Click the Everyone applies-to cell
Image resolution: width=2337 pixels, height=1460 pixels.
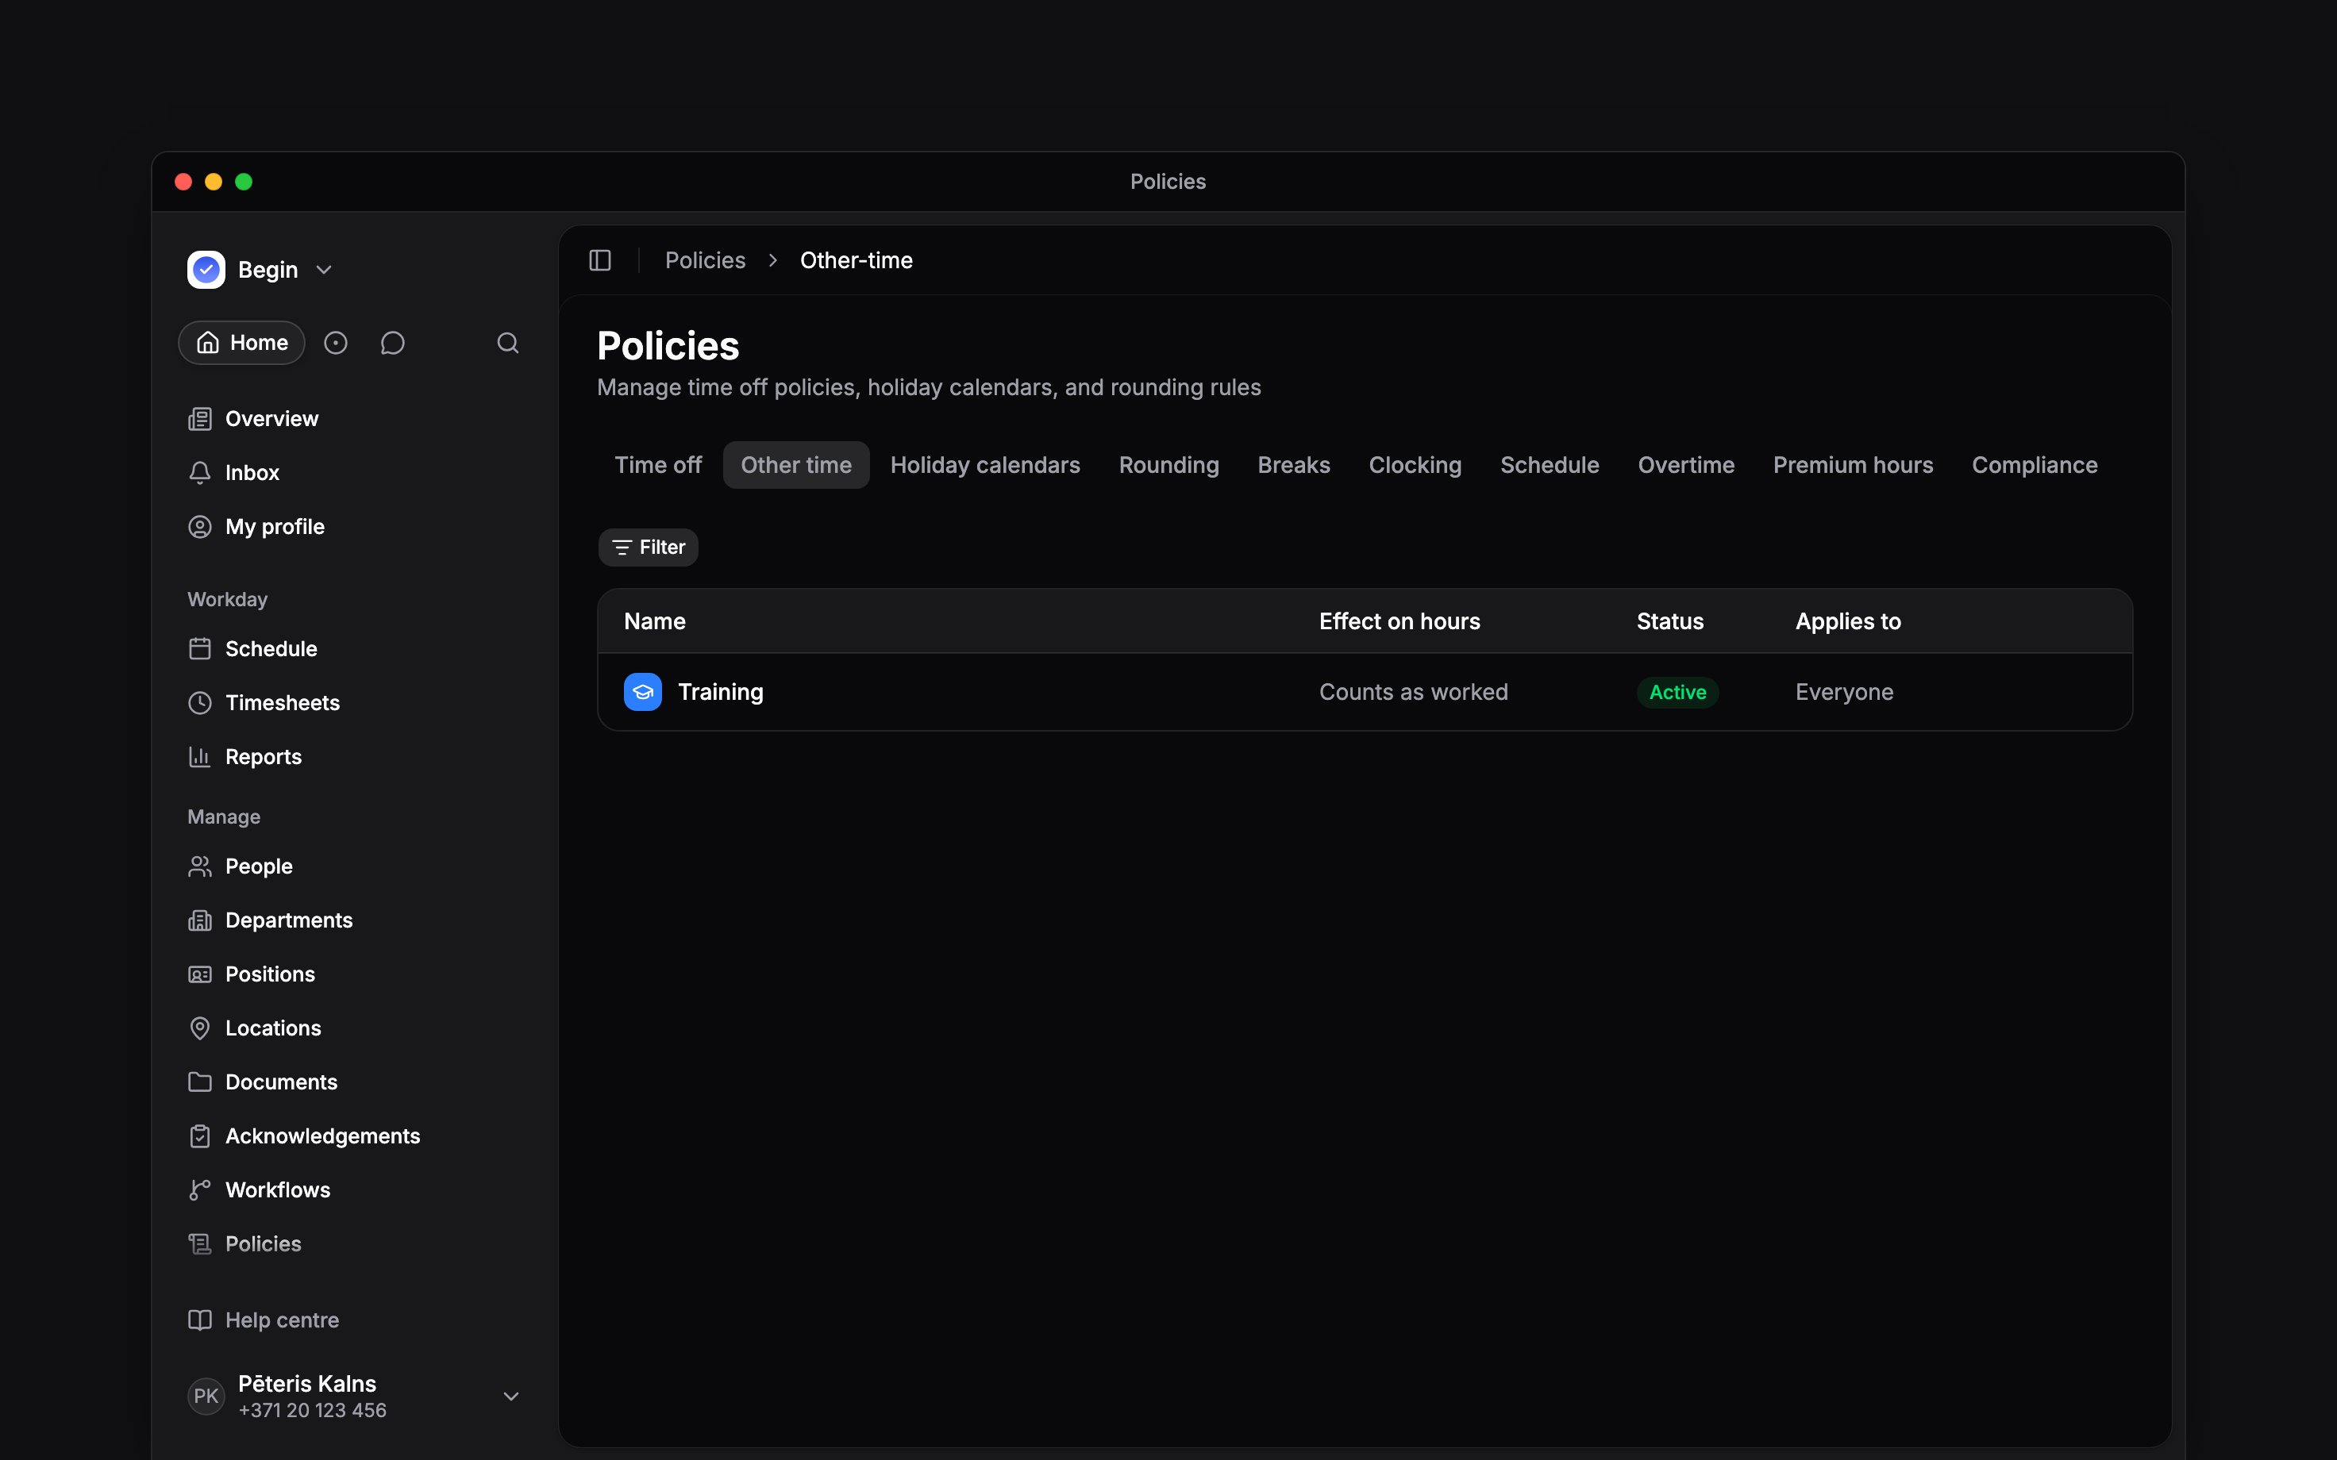point(1843,693)
